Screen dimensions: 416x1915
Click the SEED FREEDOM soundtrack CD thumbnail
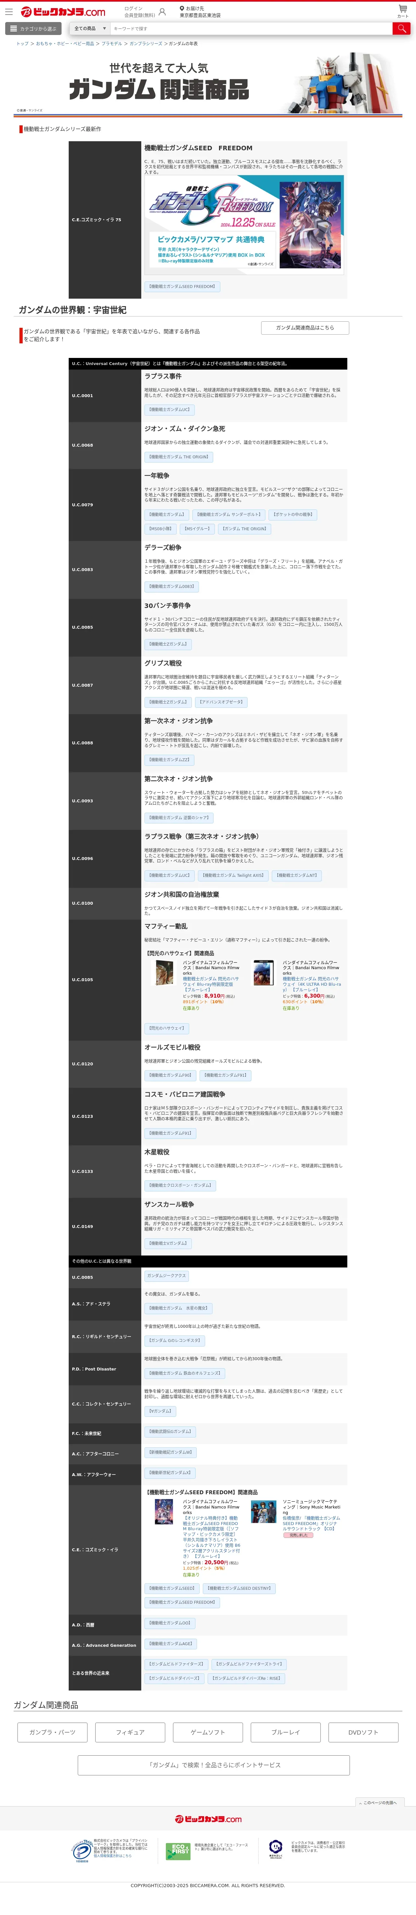[x=263, y=1511]
